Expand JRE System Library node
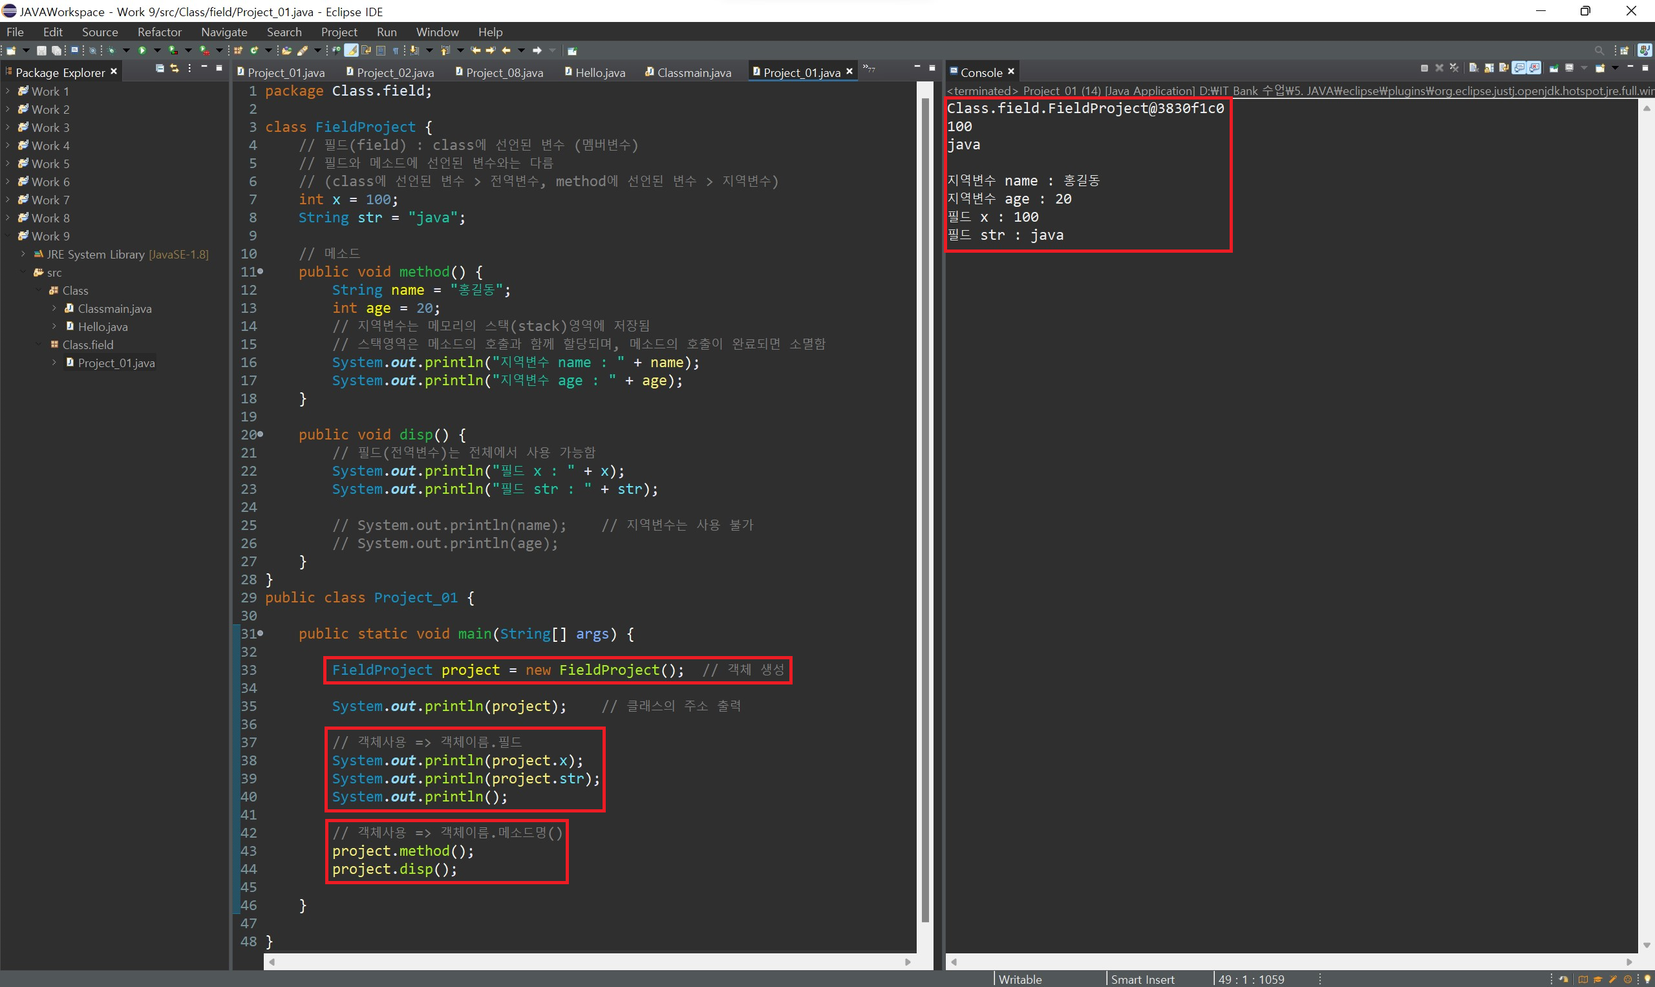 tap(23, 254)
